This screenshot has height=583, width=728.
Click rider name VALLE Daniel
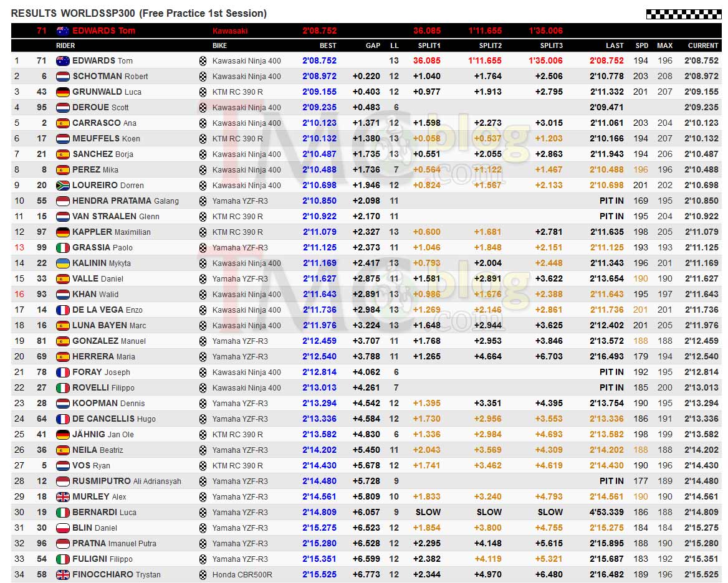pos(98,279)
